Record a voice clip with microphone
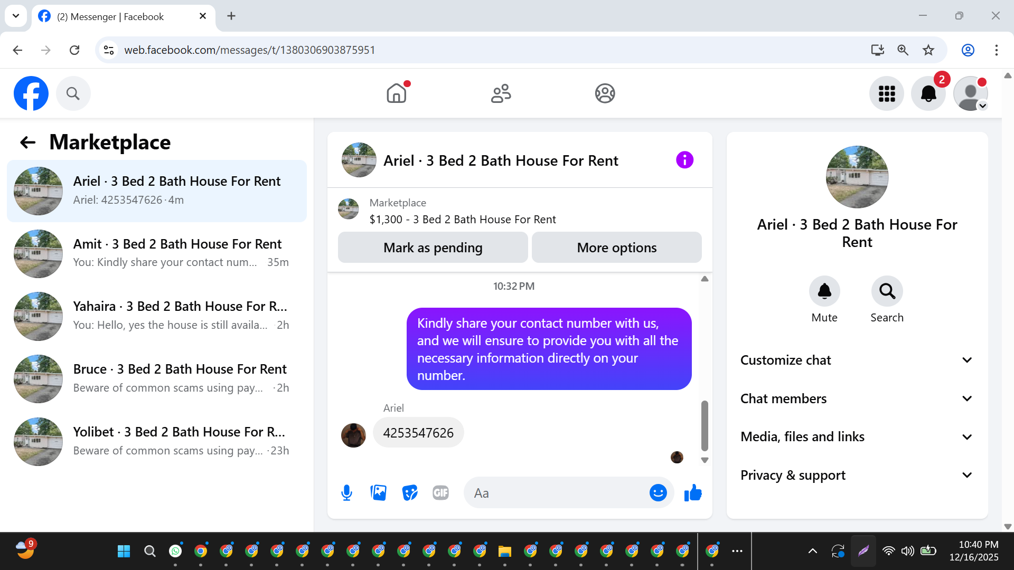The height and width of the screenshot is (570, 1014). tap(346, 493)
